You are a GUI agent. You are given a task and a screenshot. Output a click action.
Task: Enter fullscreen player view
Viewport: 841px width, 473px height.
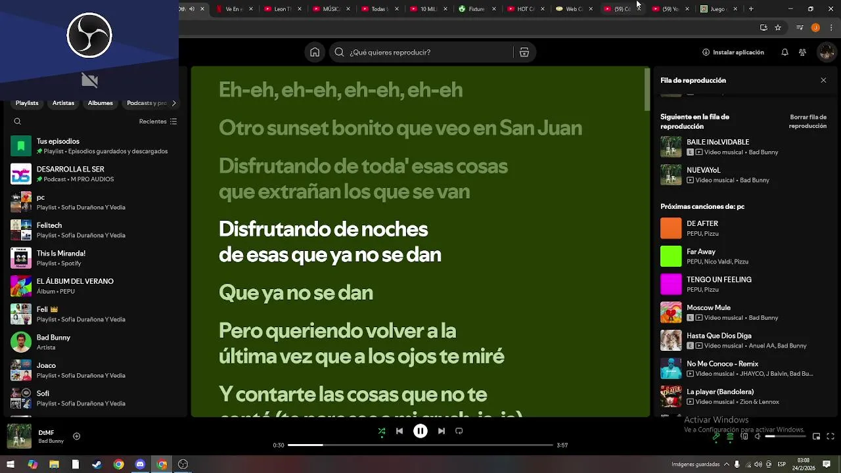[830, 436]
